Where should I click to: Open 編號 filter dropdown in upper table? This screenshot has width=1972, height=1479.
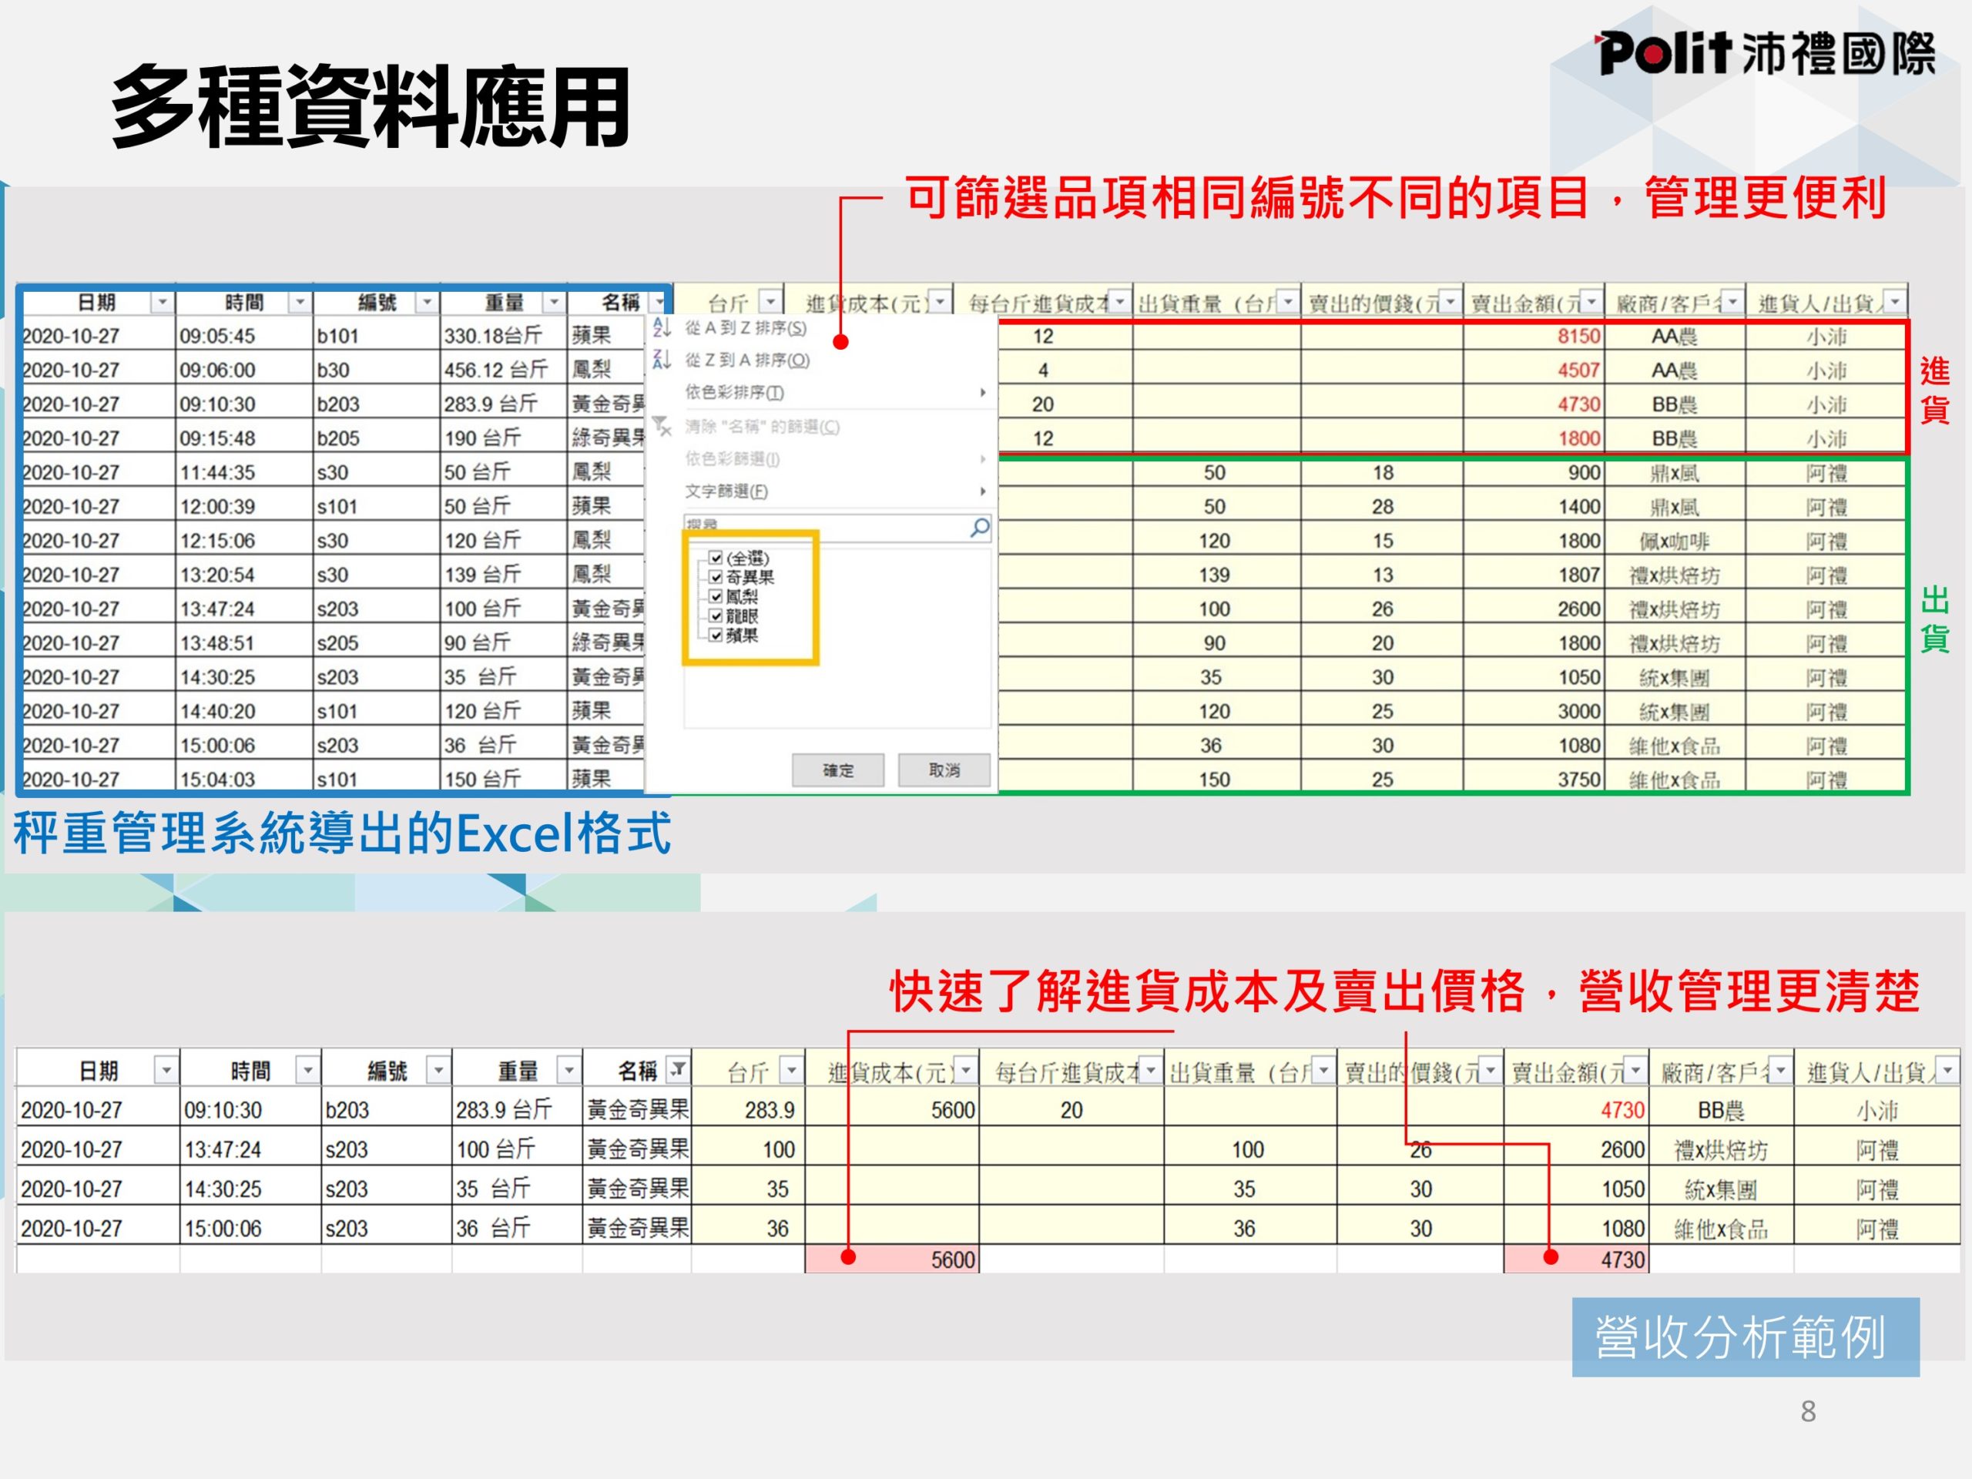(x=427, y=303)
